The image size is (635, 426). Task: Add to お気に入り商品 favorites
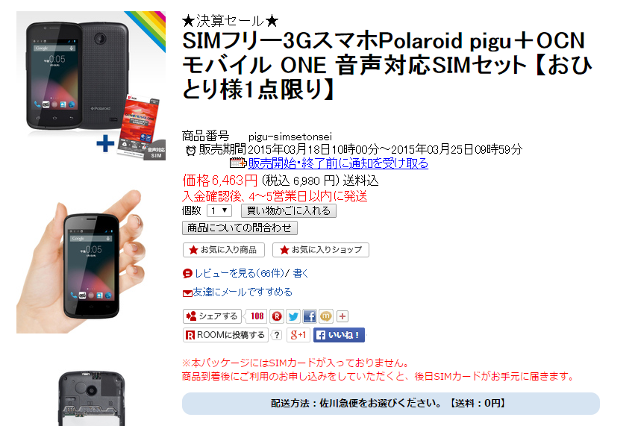pyautogui.click(x=224, y=250)
